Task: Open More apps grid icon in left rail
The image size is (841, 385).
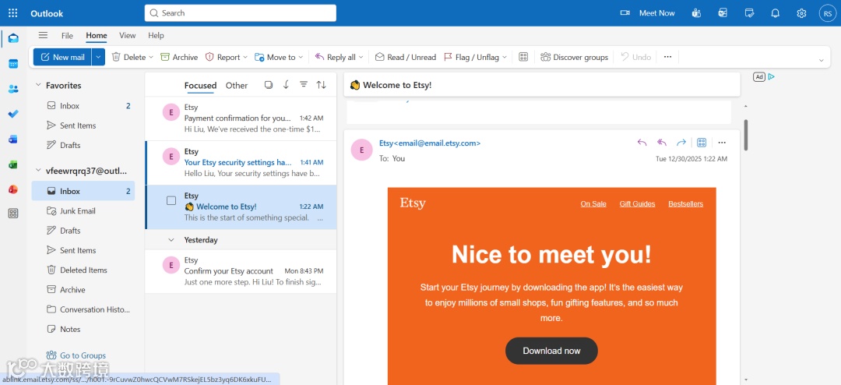Action: (13, 214)
